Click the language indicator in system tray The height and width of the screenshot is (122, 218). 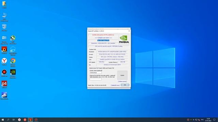click(202, 120)
